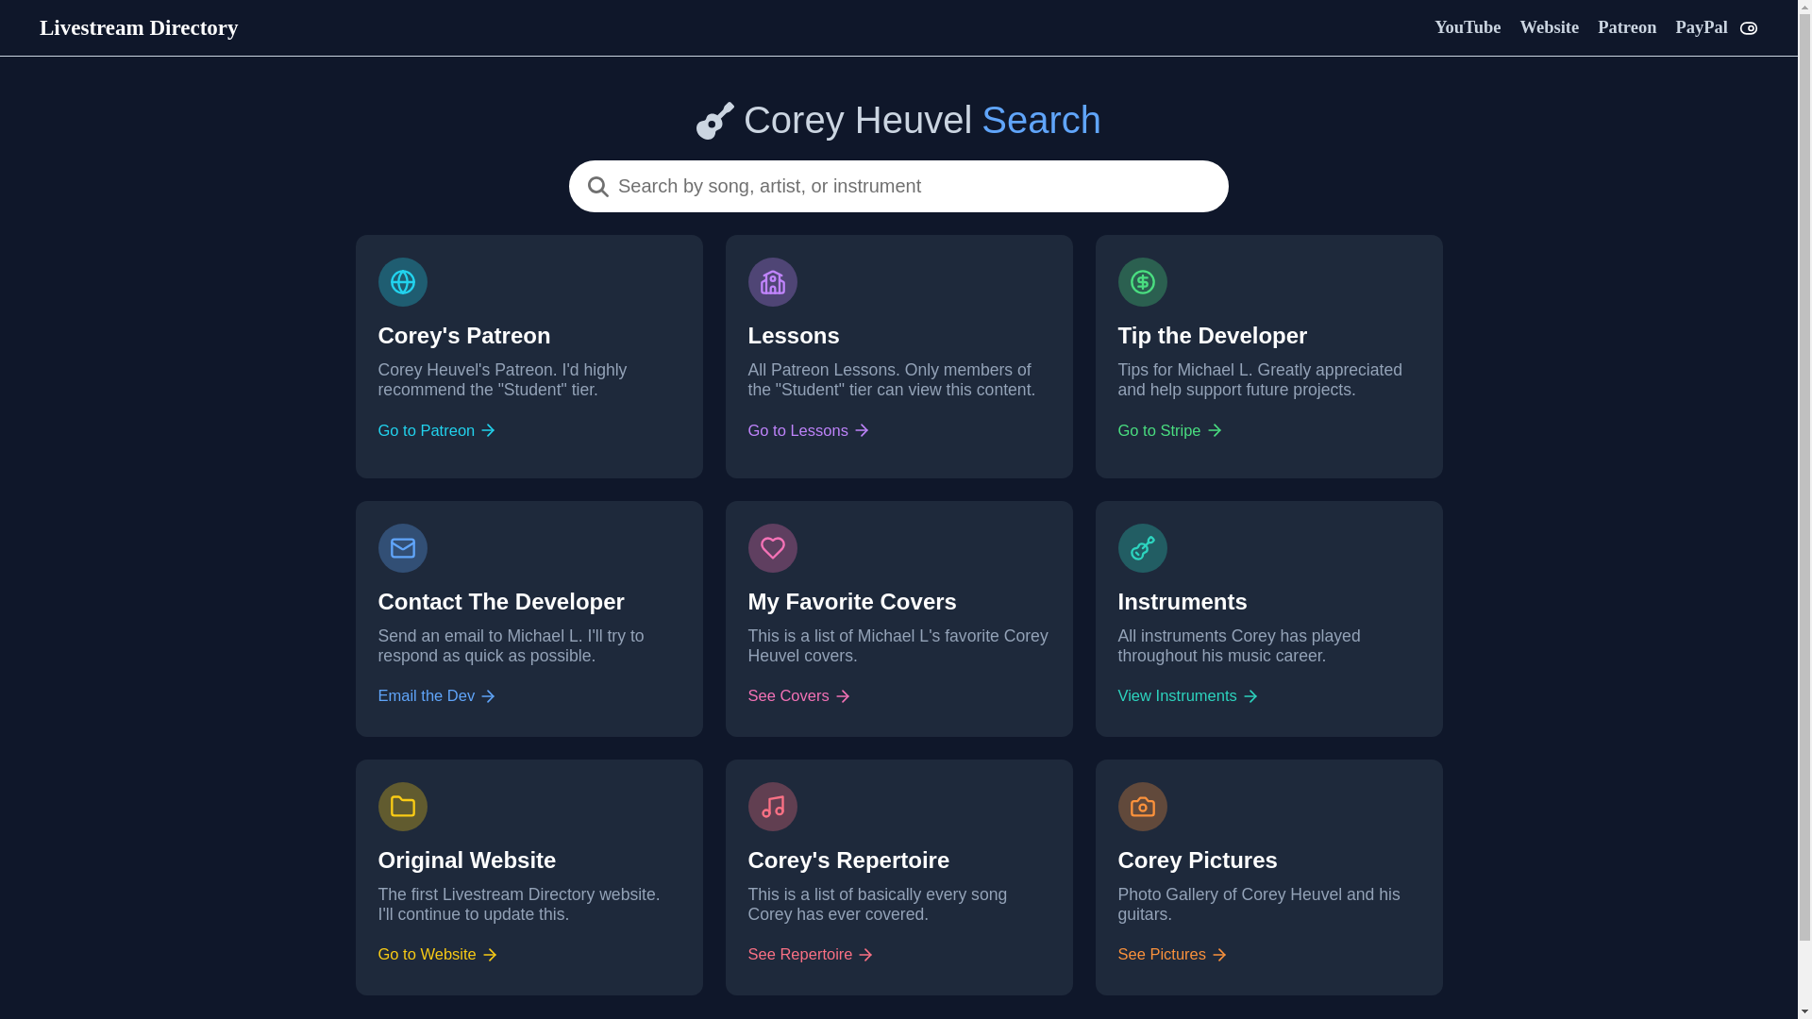1812x1019 pixels.
Task: Click the heart icon on My Favorite Covers
Action: (772, 548)
